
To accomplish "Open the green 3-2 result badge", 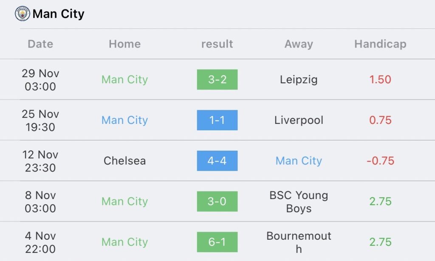I will [x=217, y=79].
